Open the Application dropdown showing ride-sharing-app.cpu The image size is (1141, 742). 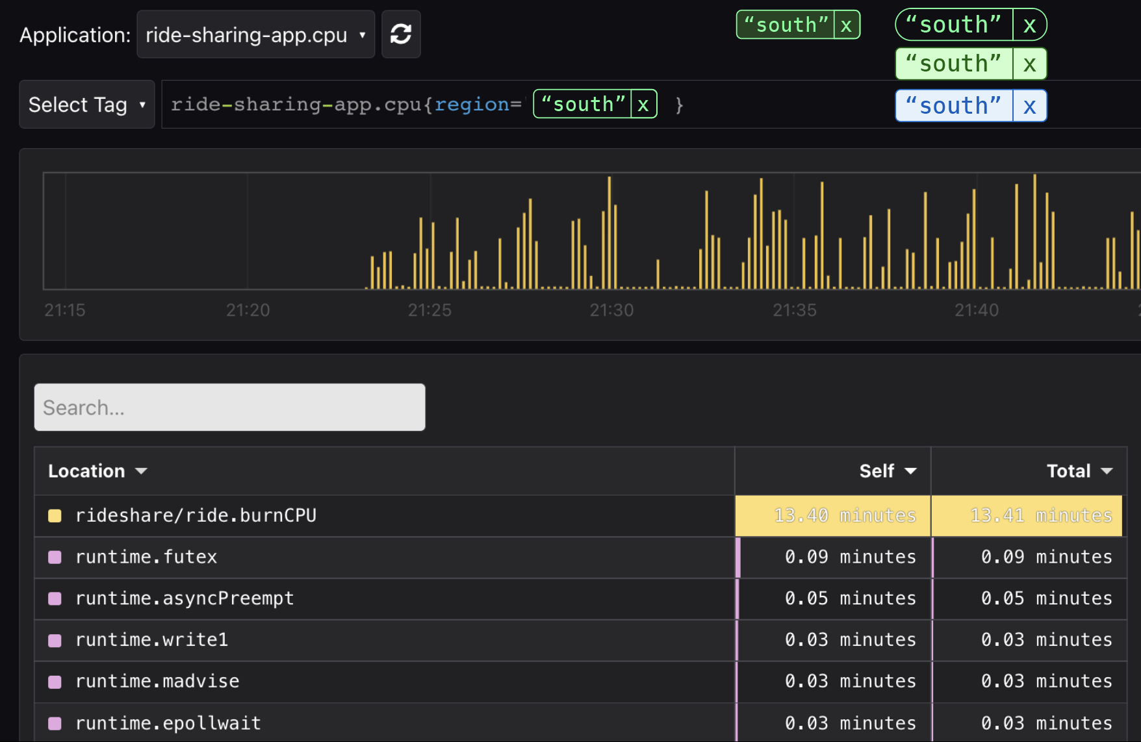(x=255, y=34)
